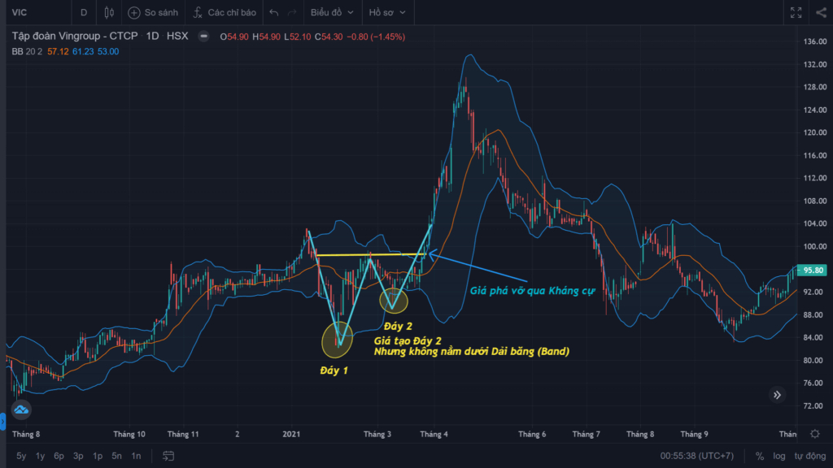Enter fullscreen chart mode

point(796,12)
